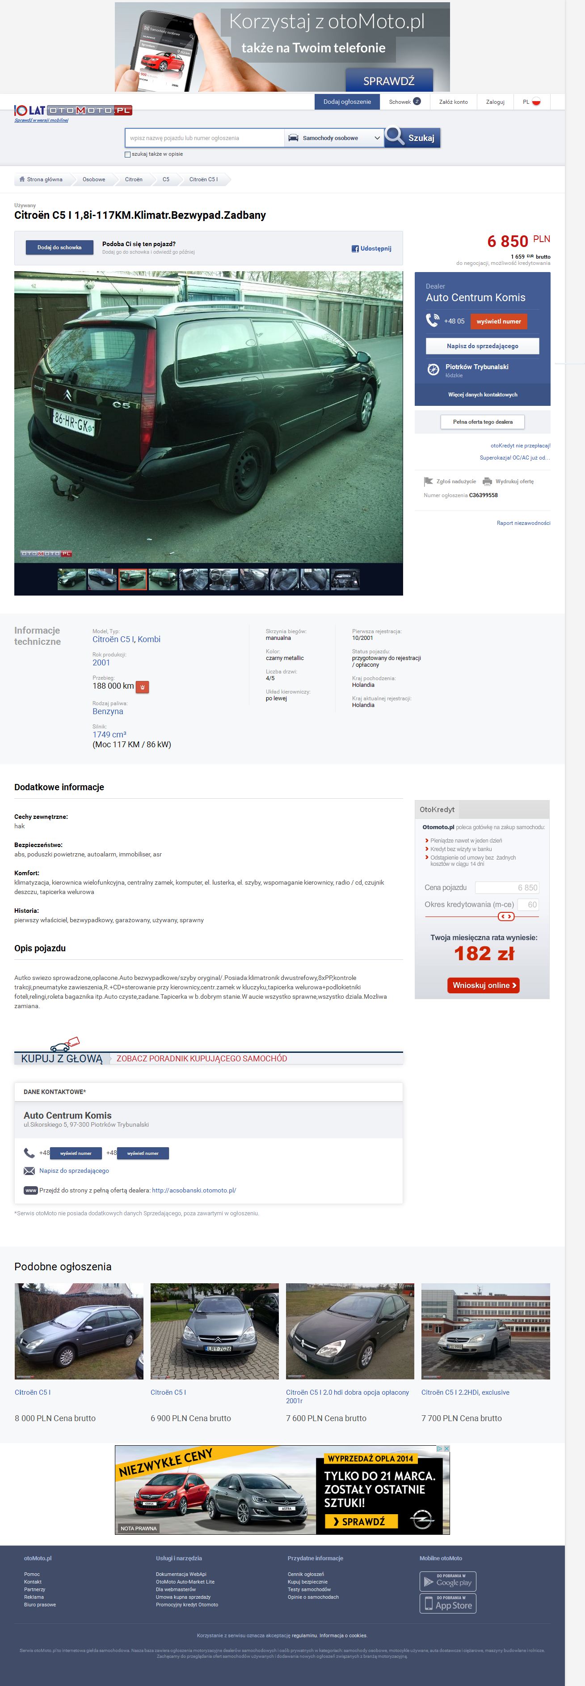The width and height of the screenshot is (585, 1686).
Task: Open the otoMoto logo at page top
Action: coord(73,111)
